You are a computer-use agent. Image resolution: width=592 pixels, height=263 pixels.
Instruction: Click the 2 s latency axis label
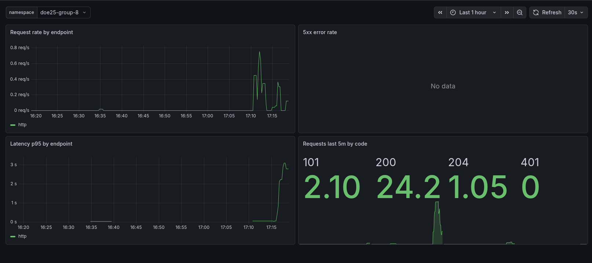coord(14,184)
